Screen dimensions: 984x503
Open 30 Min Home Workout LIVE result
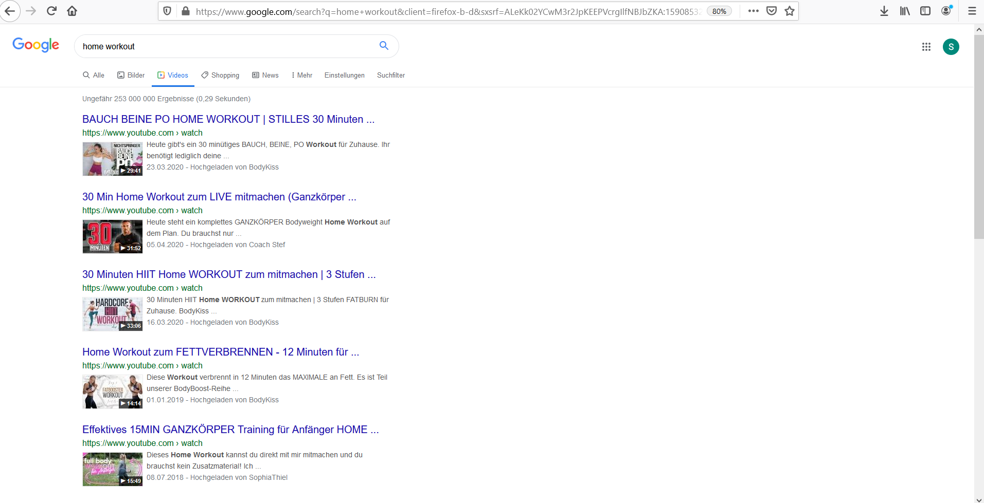pyautogui.click(x=219, y=197)
